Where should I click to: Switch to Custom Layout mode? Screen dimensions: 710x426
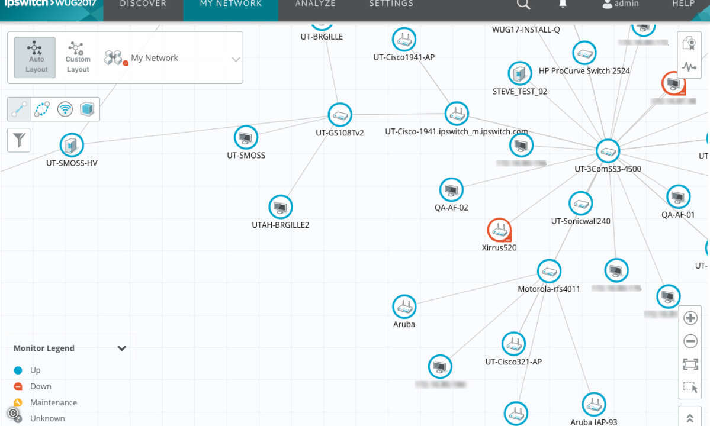78,57
